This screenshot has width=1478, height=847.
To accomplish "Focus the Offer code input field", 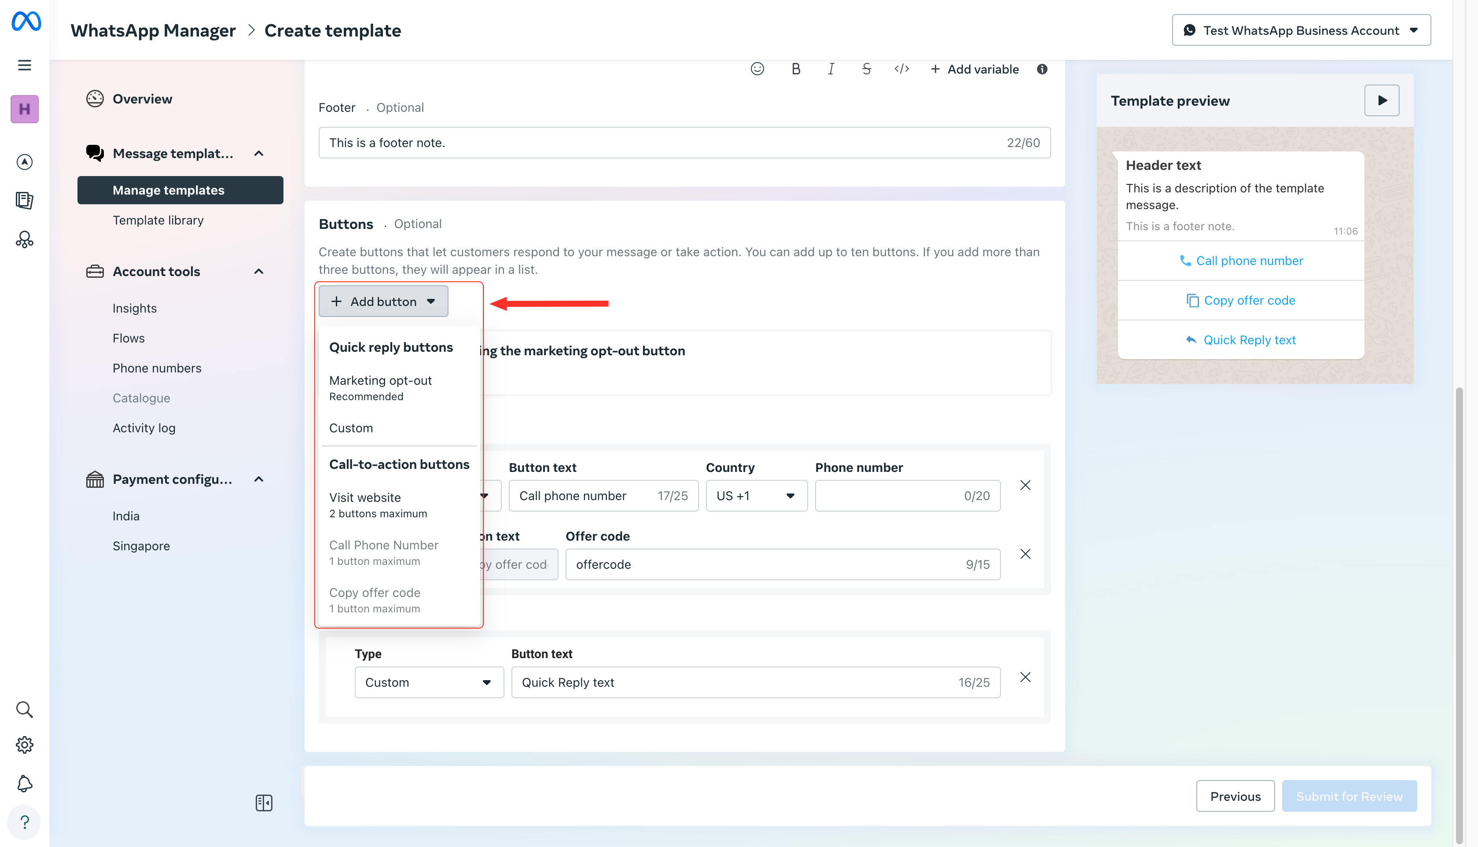I will pos(783,564).
